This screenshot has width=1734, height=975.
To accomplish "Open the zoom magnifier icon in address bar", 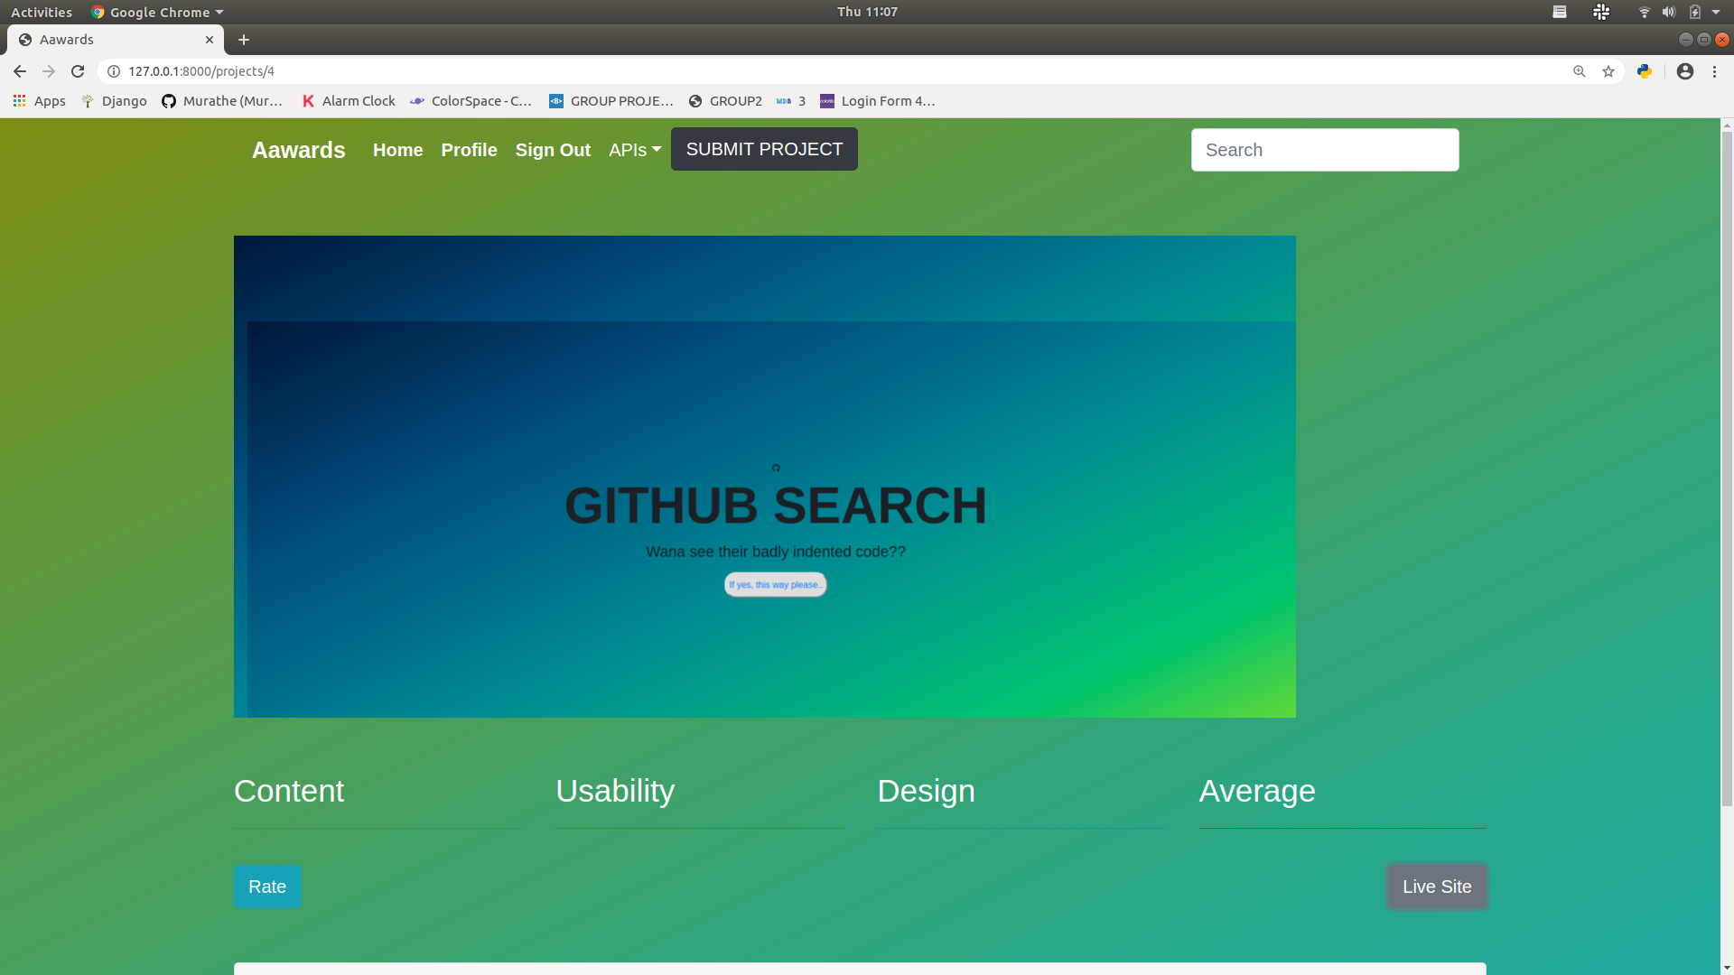I will click(1580, 71).
